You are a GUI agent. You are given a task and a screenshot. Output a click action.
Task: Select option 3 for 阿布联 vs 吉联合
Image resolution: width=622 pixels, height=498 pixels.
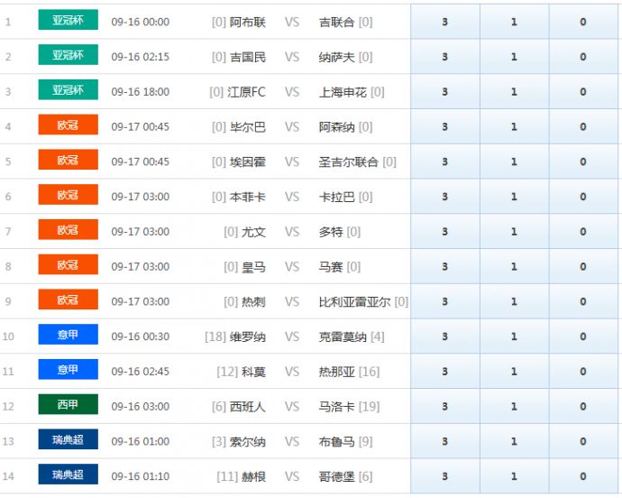(x=444, y=22)
